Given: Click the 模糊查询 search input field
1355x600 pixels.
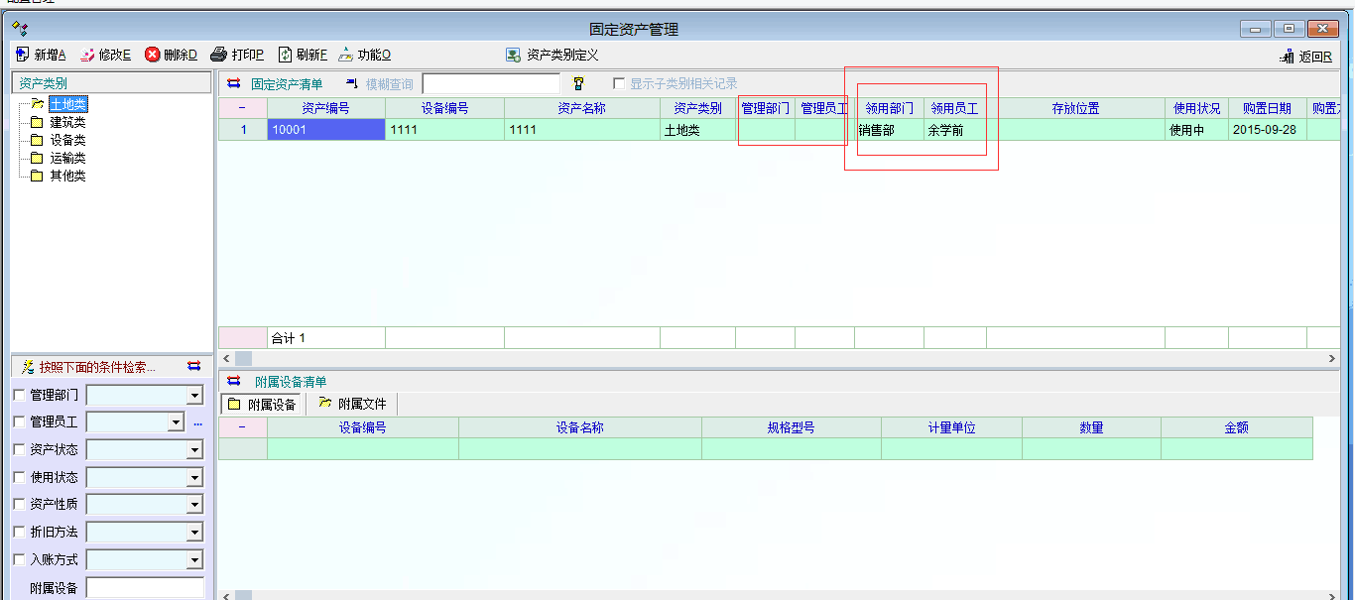Looking at the screenshot, I should [x=491, y=84].
